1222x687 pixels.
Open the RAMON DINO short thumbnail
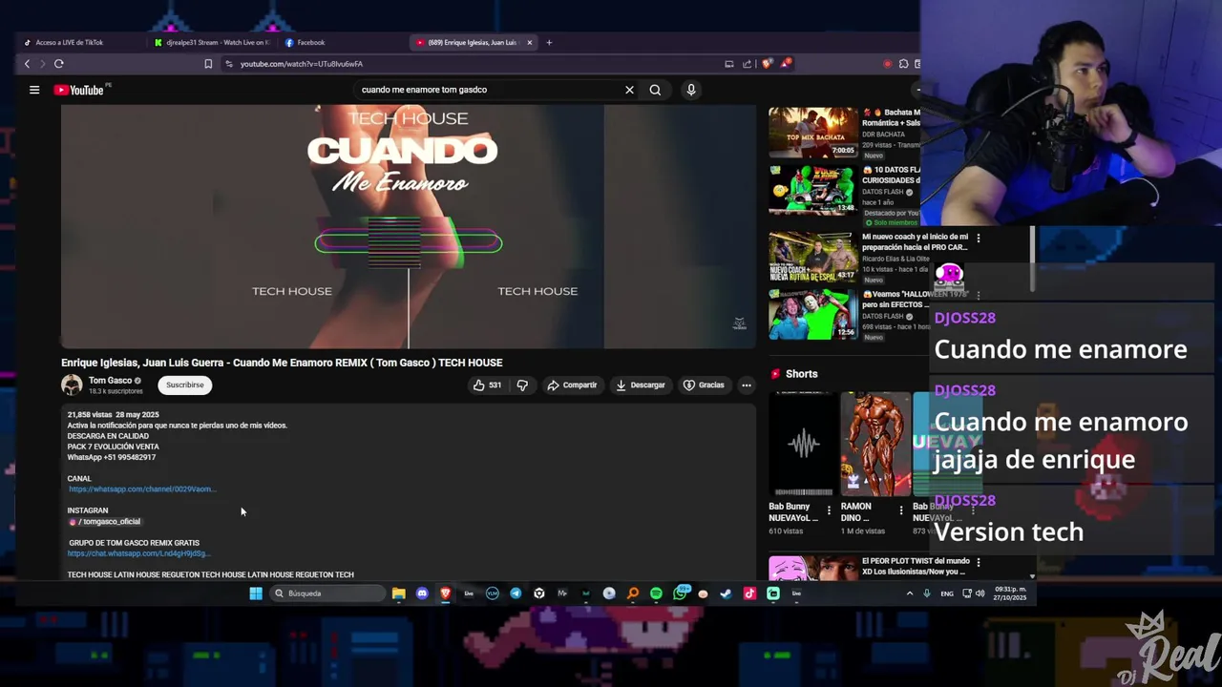click(x=874, y=444)
